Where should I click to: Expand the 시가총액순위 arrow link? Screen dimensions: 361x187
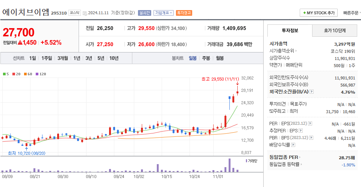(296, 51)
